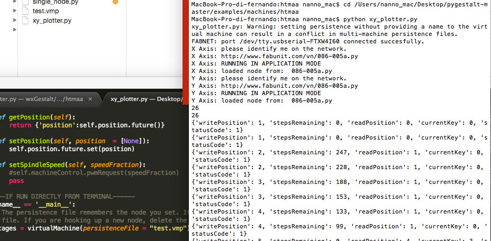The width and height of the screenshot is (491, 241).
Task: Click the return {'position':self.position.future()} line
Action: coord(87,125)
